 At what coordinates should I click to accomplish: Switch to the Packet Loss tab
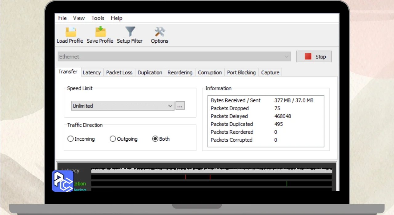(x=119, y=72)
